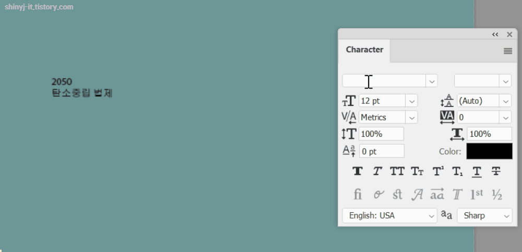Viewport: 522px width, 252px height.
Task: Toggle Underline text style
Action: point(477,172)
